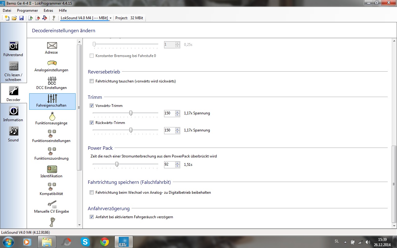This screenshot has width=397, height=248.
Task: Click the Vorwärts-Trimm value field showing 150
Action: coord(170,113)
